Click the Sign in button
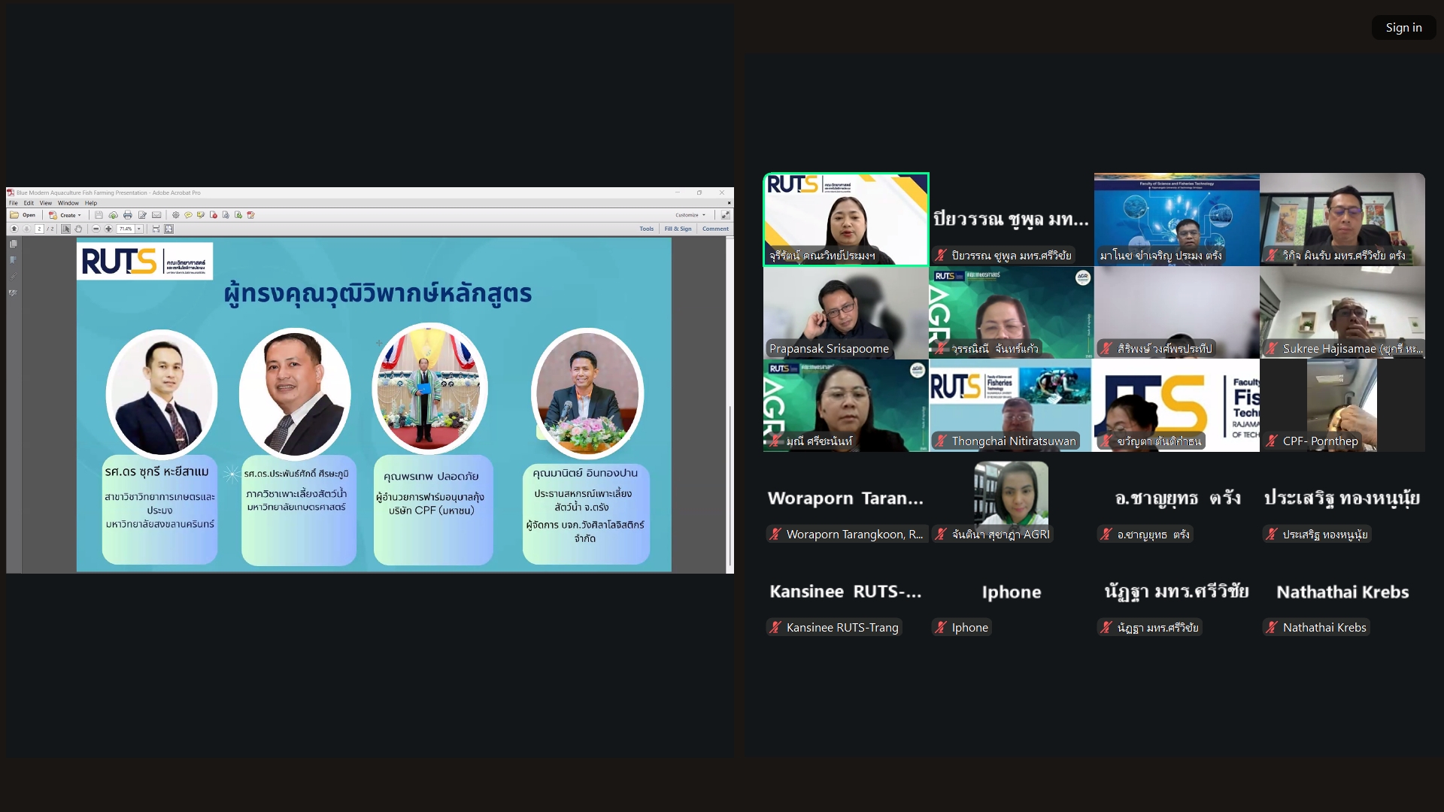This screenshot has height=812, width=1444. 1403,28
